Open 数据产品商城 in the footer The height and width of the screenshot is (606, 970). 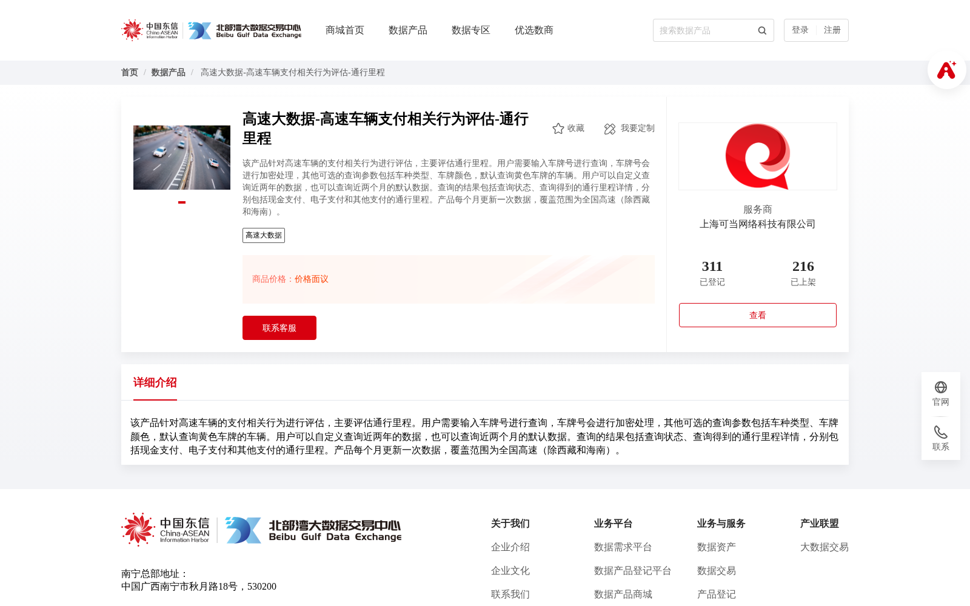pos(623,594)
